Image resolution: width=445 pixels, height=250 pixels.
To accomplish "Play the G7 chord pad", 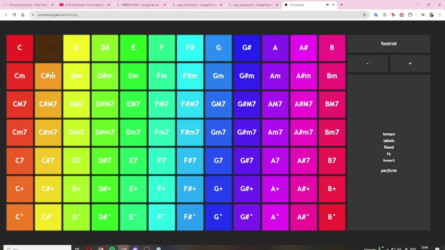I will [x=218, y=160].
